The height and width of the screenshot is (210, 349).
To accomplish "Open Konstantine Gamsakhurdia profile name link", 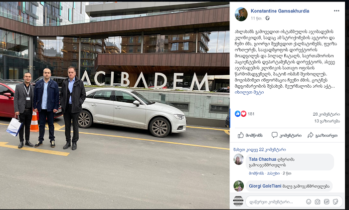I will 280,11.
